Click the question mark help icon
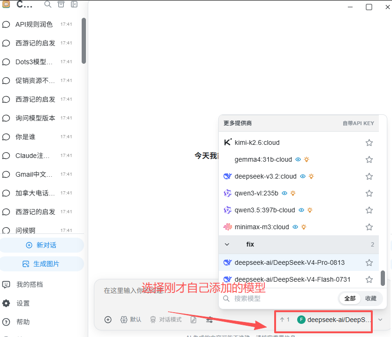392x337 pixels. 6,322
